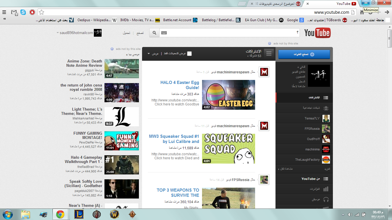The image size is (392, 220).
Task: Toggle the guide icon beside الاشتراكات header
Action: (269, 54)
